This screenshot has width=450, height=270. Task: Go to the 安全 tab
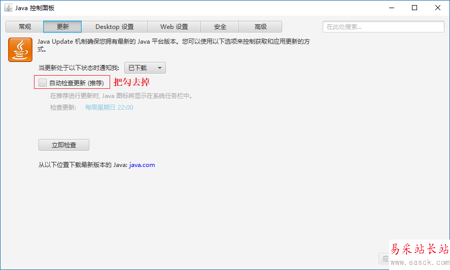(x=220, y=27)
